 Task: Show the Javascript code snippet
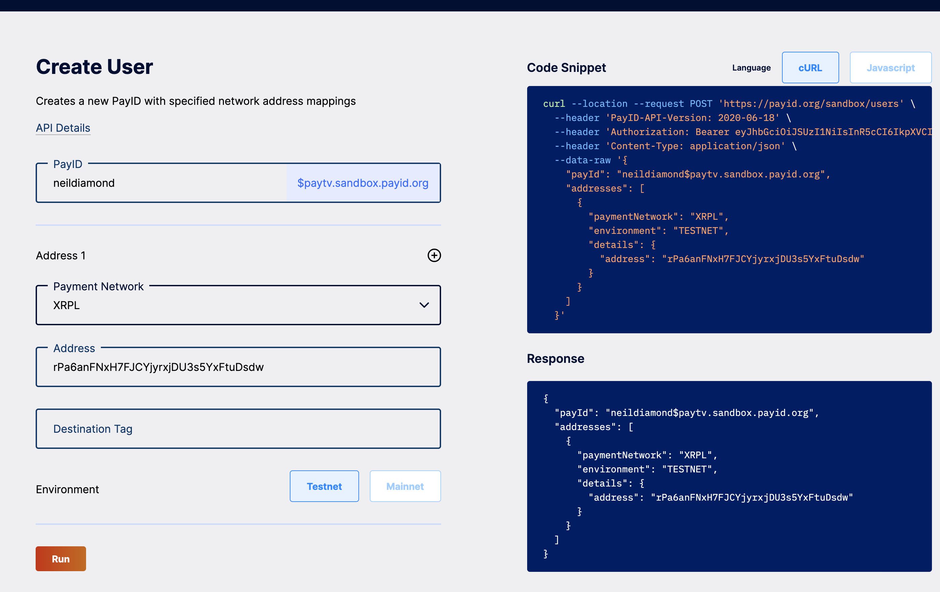890,68
